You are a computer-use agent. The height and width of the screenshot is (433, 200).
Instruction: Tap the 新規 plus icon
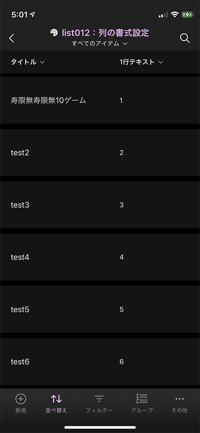(20, 399)
